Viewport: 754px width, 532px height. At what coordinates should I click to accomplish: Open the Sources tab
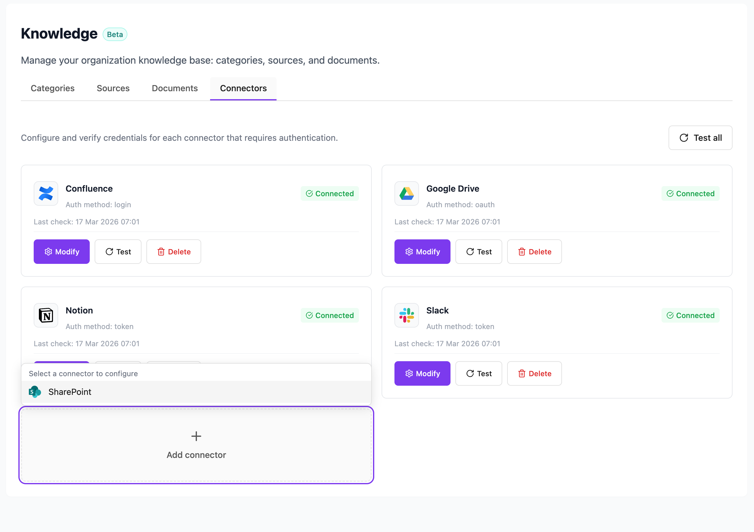[113, 88]
